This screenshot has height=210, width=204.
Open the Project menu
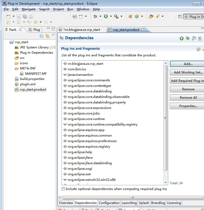point(58,9)
